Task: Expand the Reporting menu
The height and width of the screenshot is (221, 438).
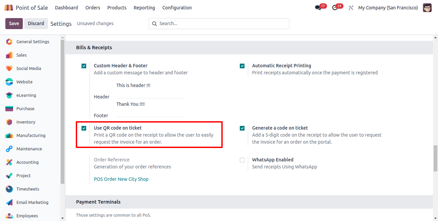Action: (144, 8)
